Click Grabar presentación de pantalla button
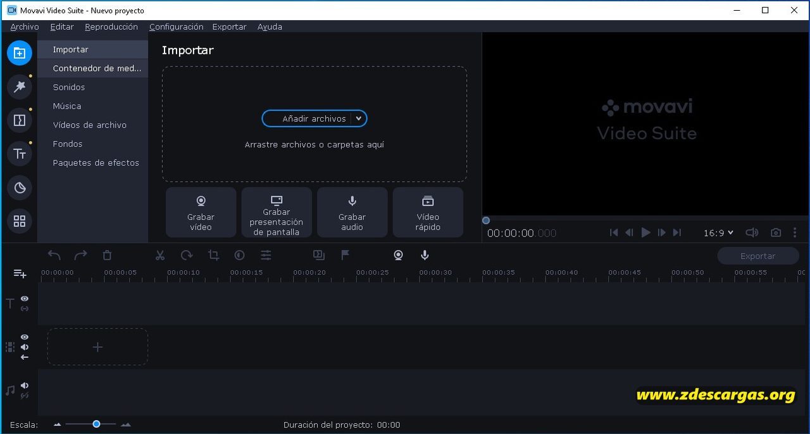This screenshot has width=810, height=434. click(277, 213)
